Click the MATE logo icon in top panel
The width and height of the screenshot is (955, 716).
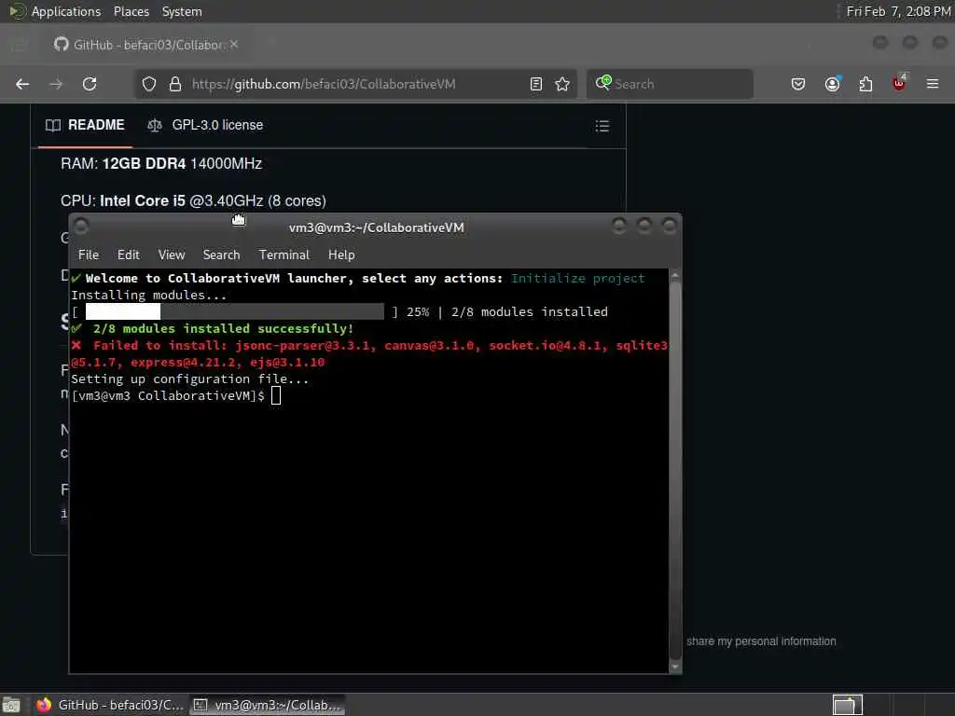click(17, 11)
